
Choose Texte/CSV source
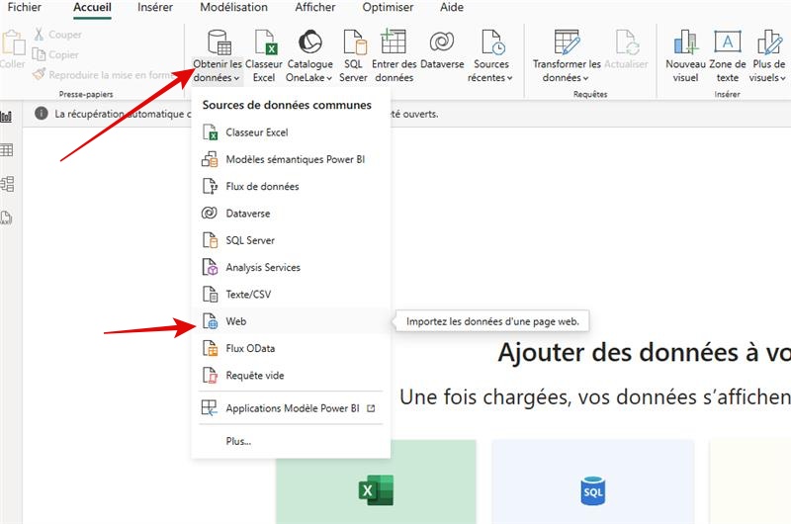(x=291, y=295)
